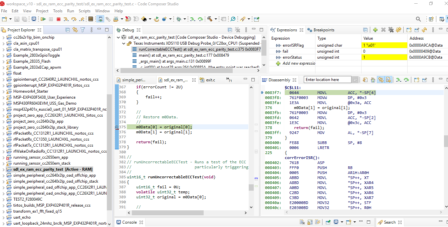Click the green plus Add Expression icon
The width and height of the screenshot is (448, 227).
(x=375, y=30)
